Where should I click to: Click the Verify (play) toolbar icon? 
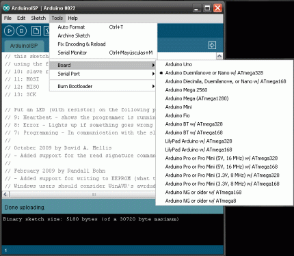pyautogui.click(x=10, y=31)
